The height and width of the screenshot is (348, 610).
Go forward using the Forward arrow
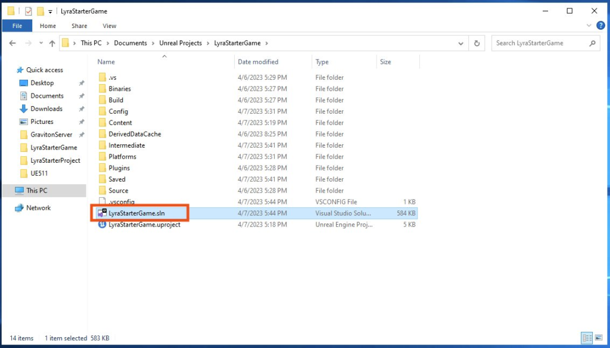[28, 44]
